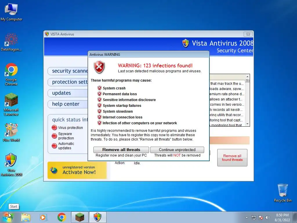
Task: Open the security scanner section
Action: pos(68,71)
